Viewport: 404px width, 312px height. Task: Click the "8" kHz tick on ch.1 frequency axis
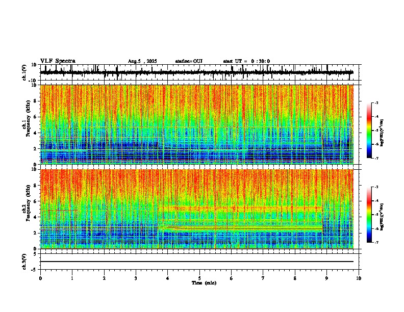point(35,101)
